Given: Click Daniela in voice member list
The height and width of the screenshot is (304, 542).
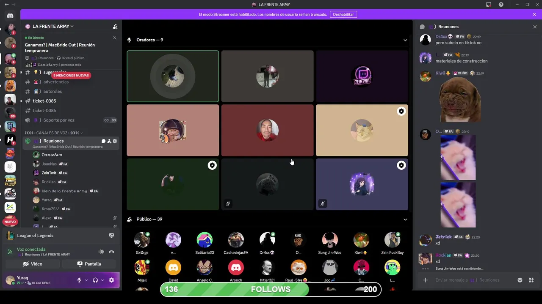Looking at the screenshot, I should pos(52,155).
